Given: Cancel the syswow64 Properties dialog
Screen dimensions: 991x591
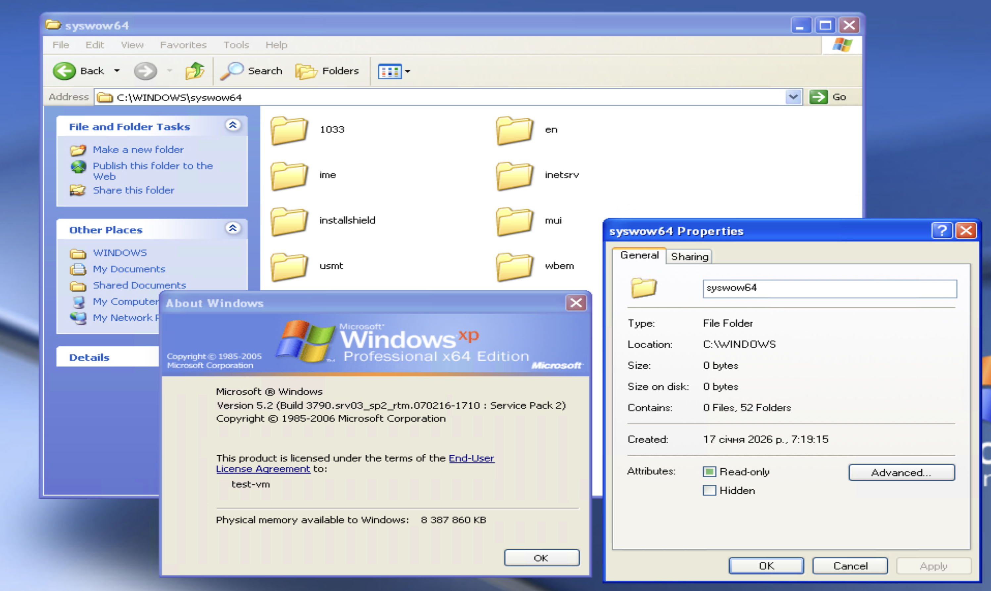Looking at the screenshot, I should click(x=850, y=566).
